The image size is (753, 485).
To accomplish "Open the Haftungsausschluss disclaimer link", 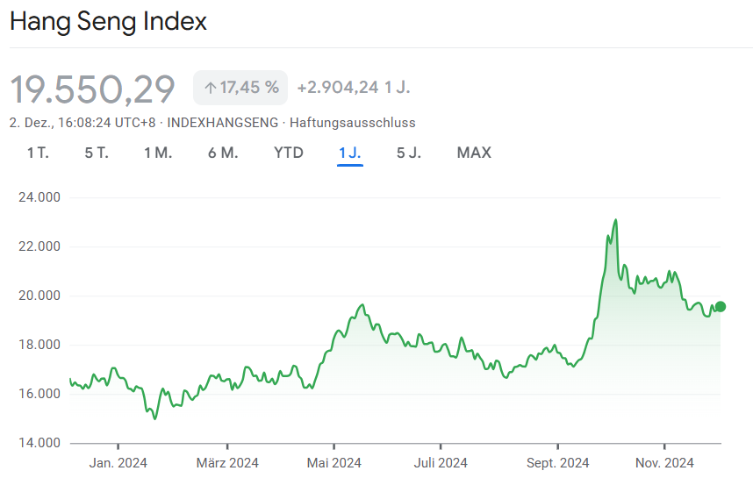I will tap(353, 123).
